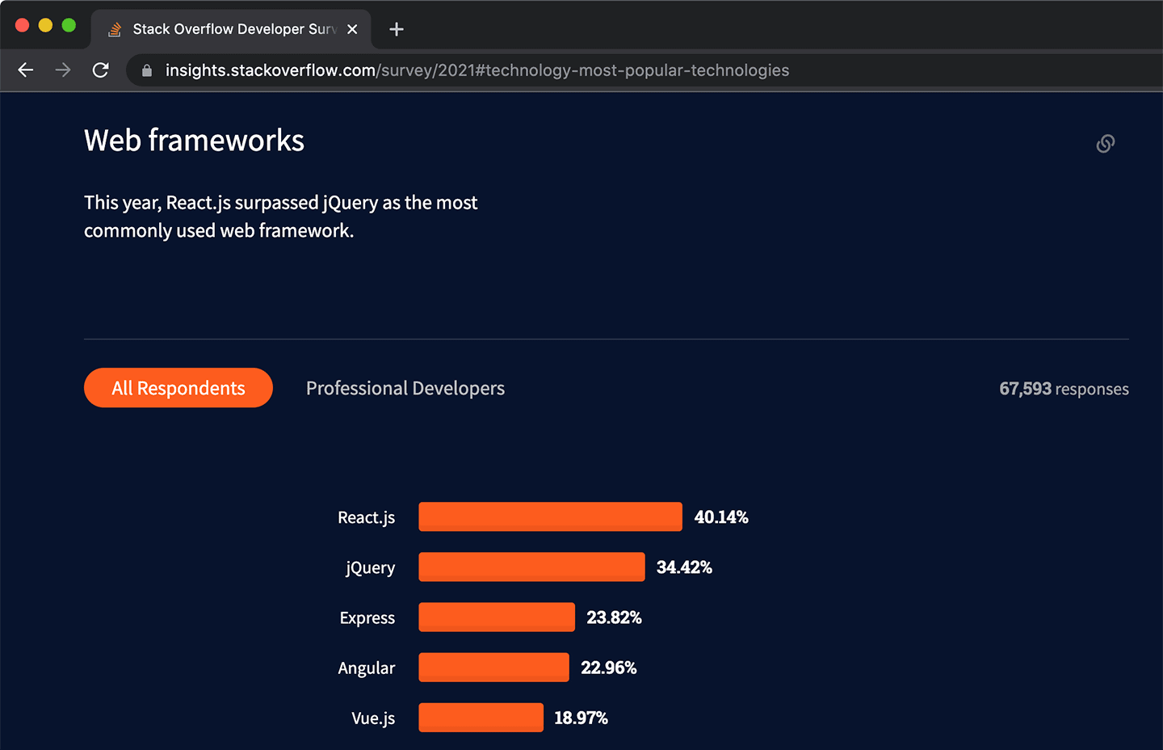Click the green maximize window button
The width and height of the screenshot is (1163, 750).
click(69, 25)
